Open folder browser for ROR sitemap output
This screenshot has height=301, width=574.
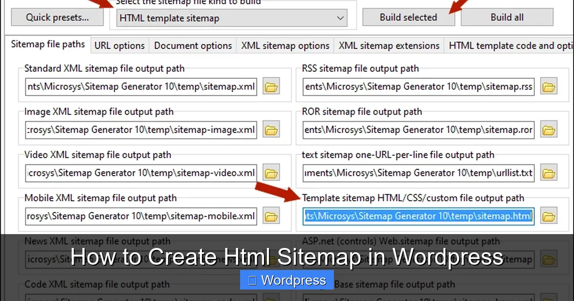tap(549, 129)
